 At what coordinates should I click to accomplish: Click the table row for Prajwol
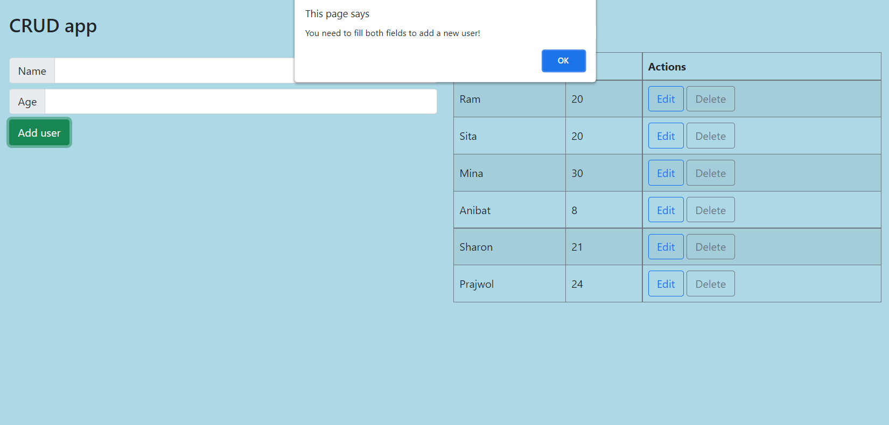[509, 284]
